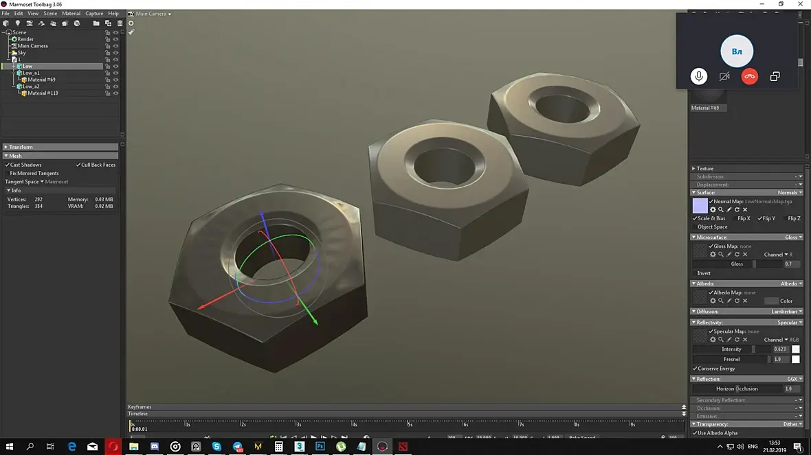Open Reflection GGX dropdown
The height and width of the screenshot is (455, 811).
[x=795, y=379]
